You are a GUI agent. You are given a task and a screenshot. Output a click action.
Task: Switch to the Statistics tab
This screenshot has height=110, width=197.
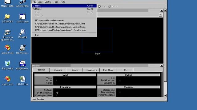(x=58, y=70)
